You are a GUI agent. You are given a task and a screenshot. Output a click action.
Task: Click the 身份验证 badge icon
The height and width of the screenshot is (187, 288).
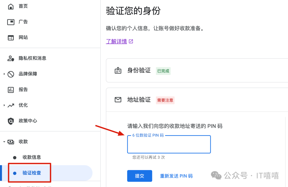coord(118,70)
